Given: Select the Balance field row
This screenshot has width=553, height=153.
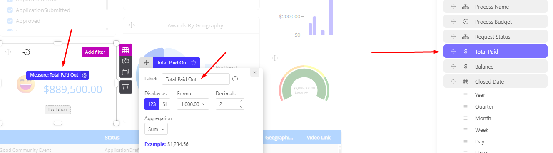Looking at the screenshot, I should (x=496, y=67).
